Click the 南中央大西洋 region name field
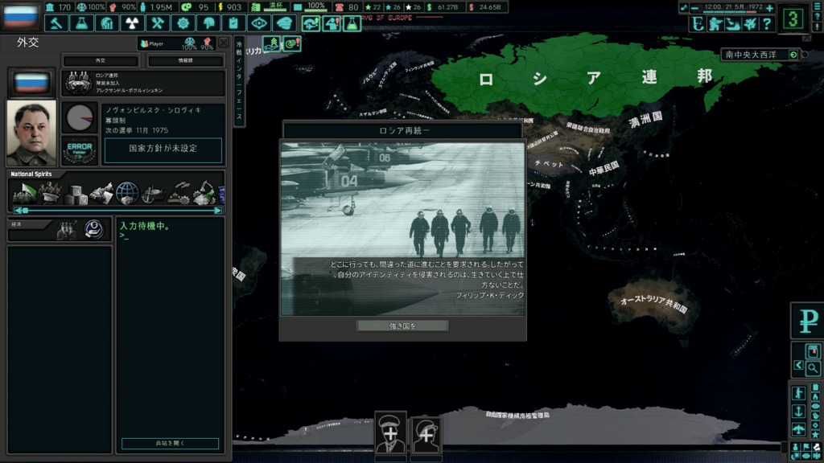This screenshot has width=824, height=463. [755, 55]
